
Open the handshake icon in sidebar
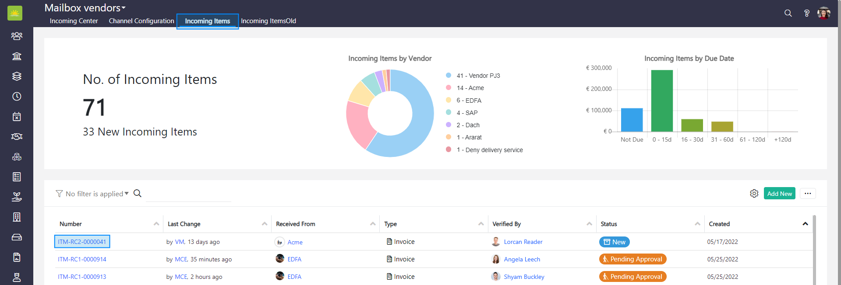point(17,136)
